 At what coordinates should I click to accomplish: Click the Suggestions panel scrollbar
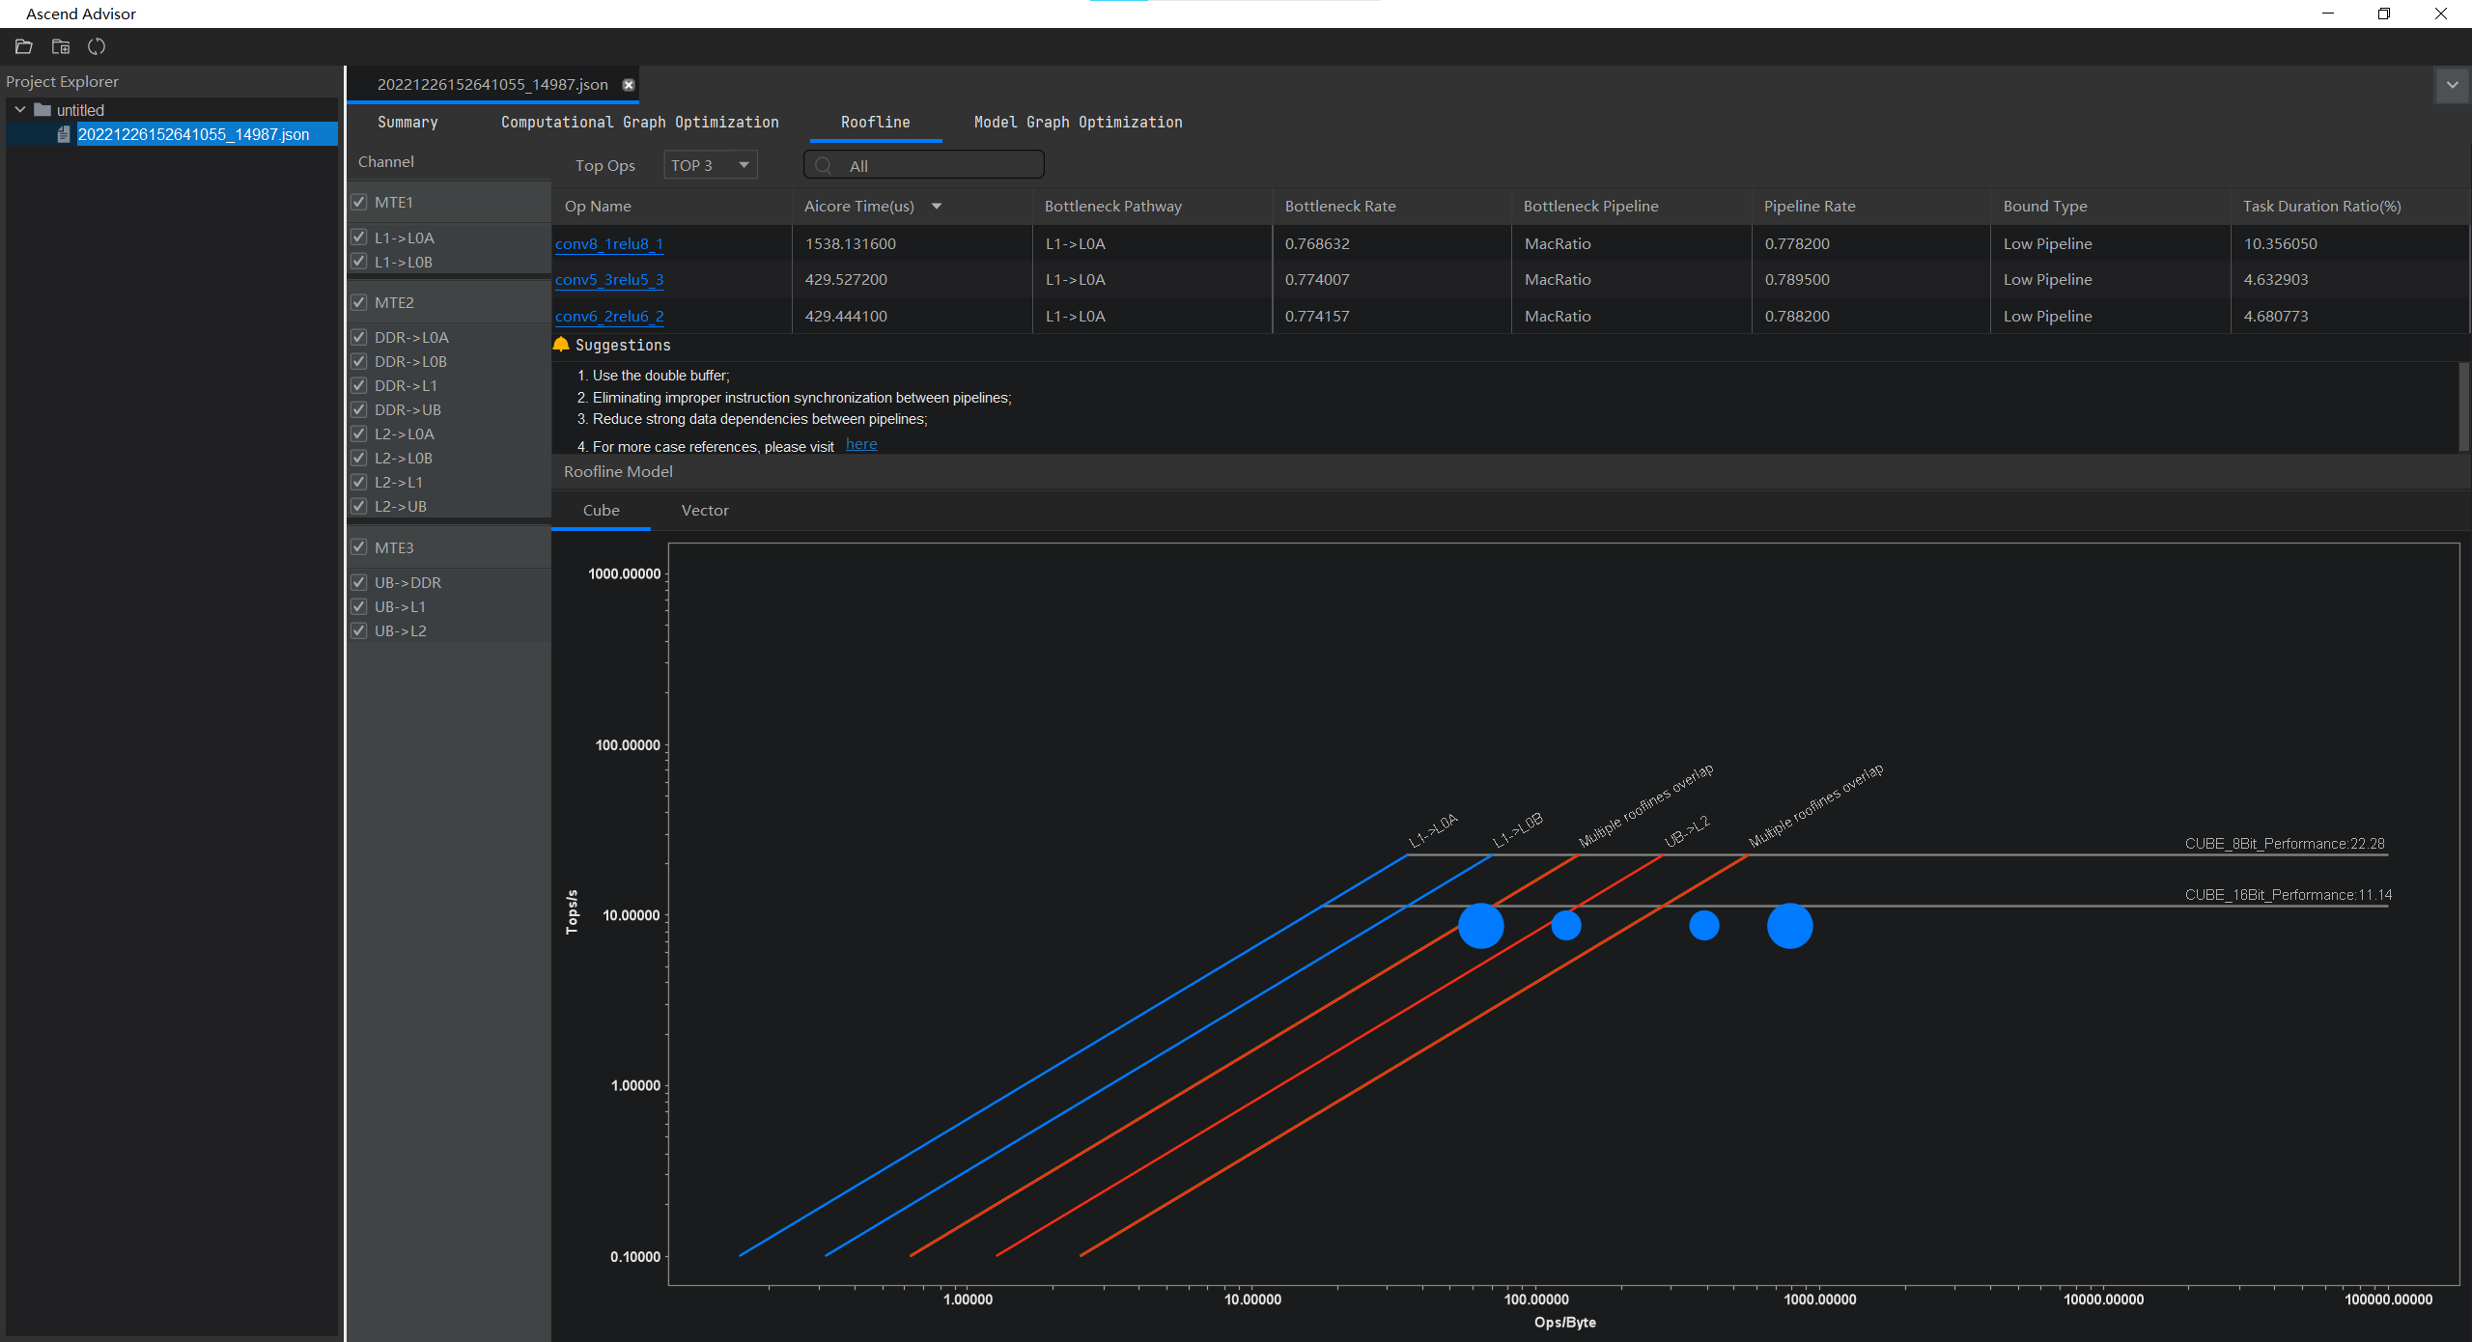tap(2463, 406)
